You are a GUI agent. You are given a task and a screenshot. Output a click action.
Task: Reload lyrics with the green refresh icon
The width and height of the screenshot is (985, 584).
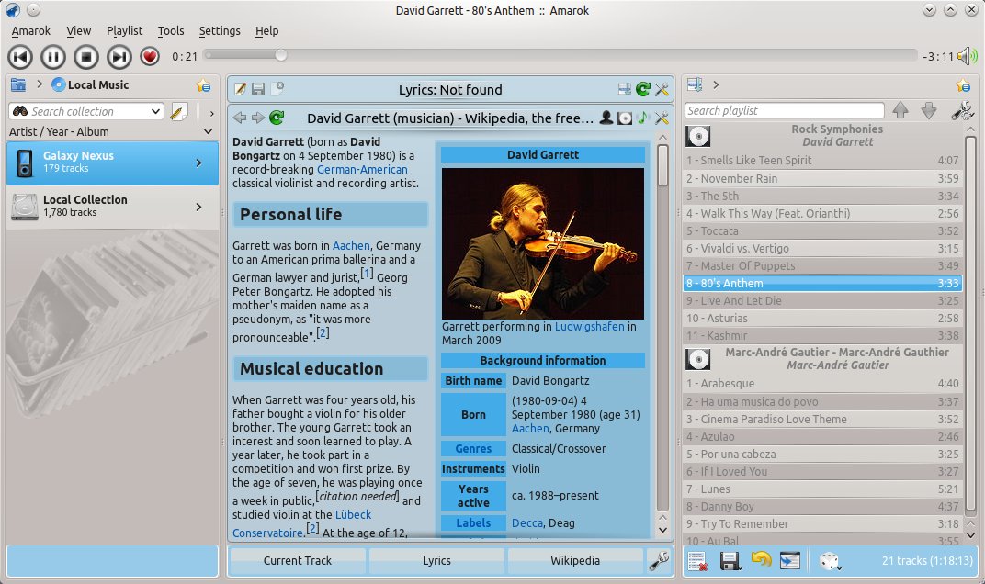point(642,89)
